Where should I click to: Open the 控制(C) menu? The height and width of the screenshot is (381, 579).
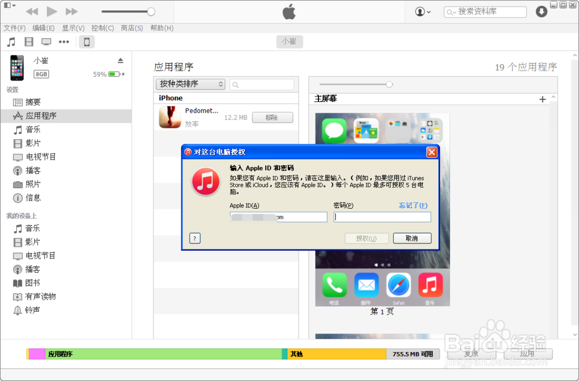(102, 28)
